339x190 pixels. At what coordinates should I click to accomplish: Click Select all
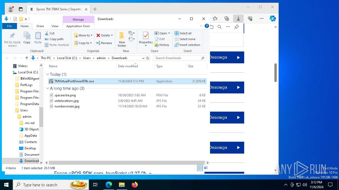(183, 33)
